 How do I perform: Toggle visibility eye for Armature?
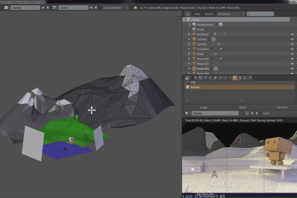(x=292, y=34)
